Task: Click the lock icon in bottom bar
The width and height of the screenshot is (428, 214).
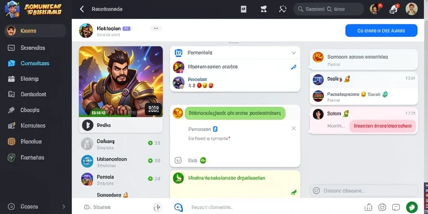Action: [369, 207]
